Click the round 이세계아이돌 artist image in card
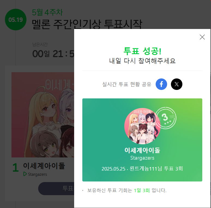 (x=142, y=126)
